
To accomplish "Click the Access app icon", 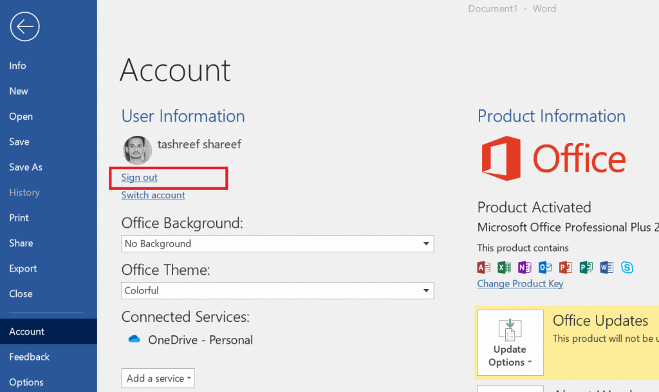I will coord(484,267).
